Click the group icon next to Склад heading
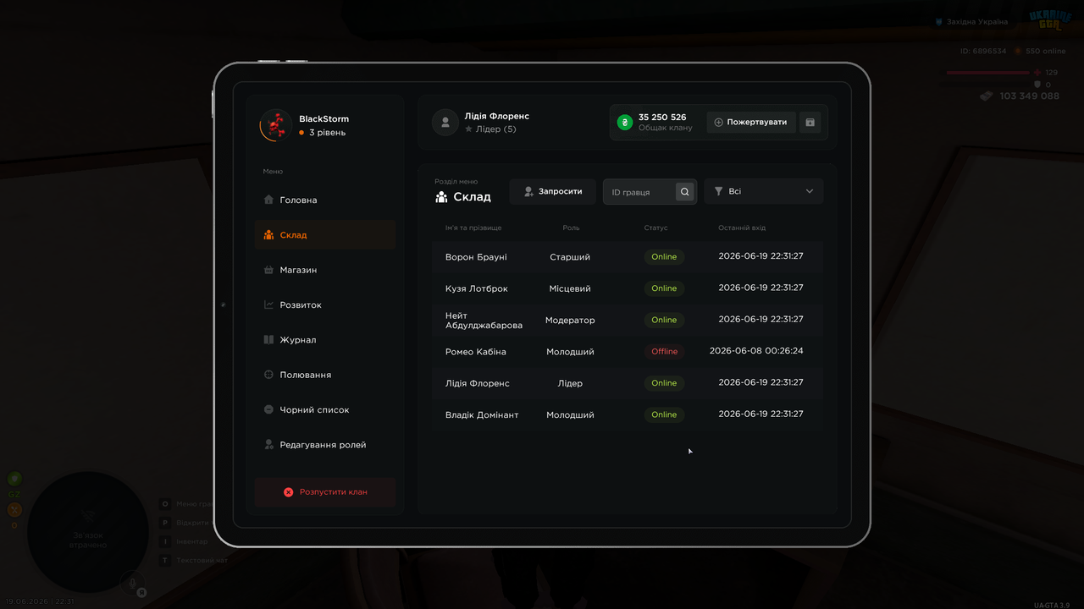Screen dimensions: 1084x609 (x=441, y=197)
